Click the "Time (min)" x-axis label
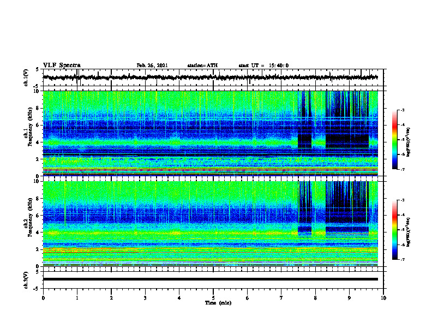 click(218, 303)
